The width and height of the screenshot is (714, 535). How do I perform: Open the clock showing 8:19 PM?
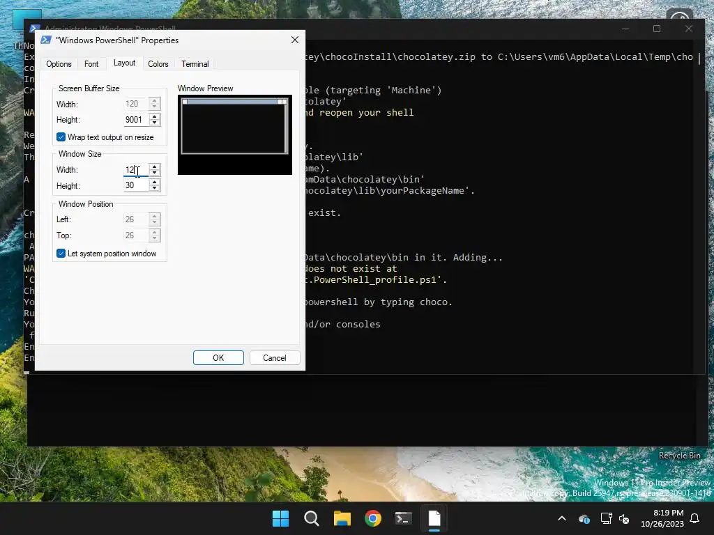(662, 518)
